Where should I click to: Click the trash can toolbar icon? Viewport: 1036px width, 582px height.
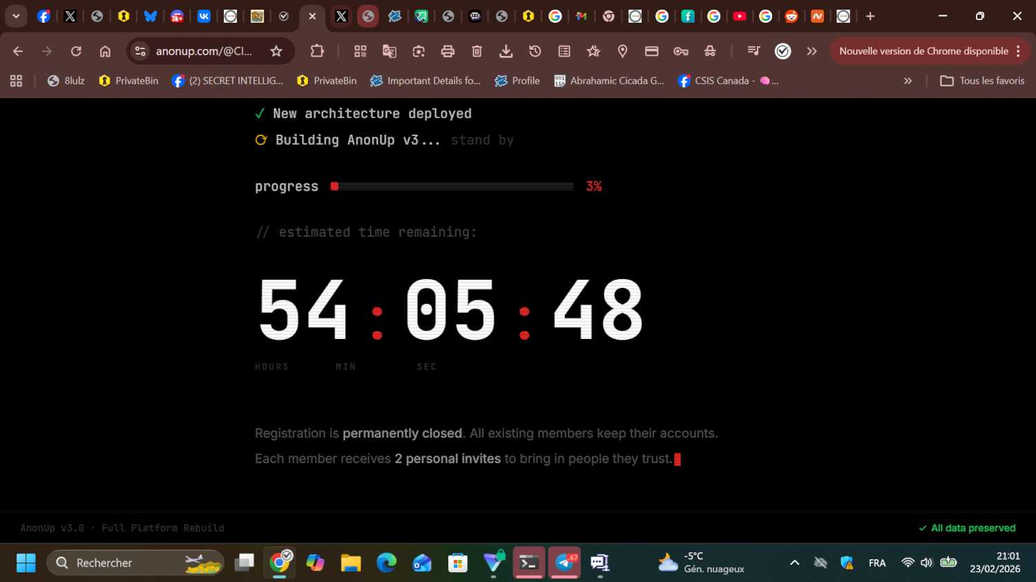(477, 51)
